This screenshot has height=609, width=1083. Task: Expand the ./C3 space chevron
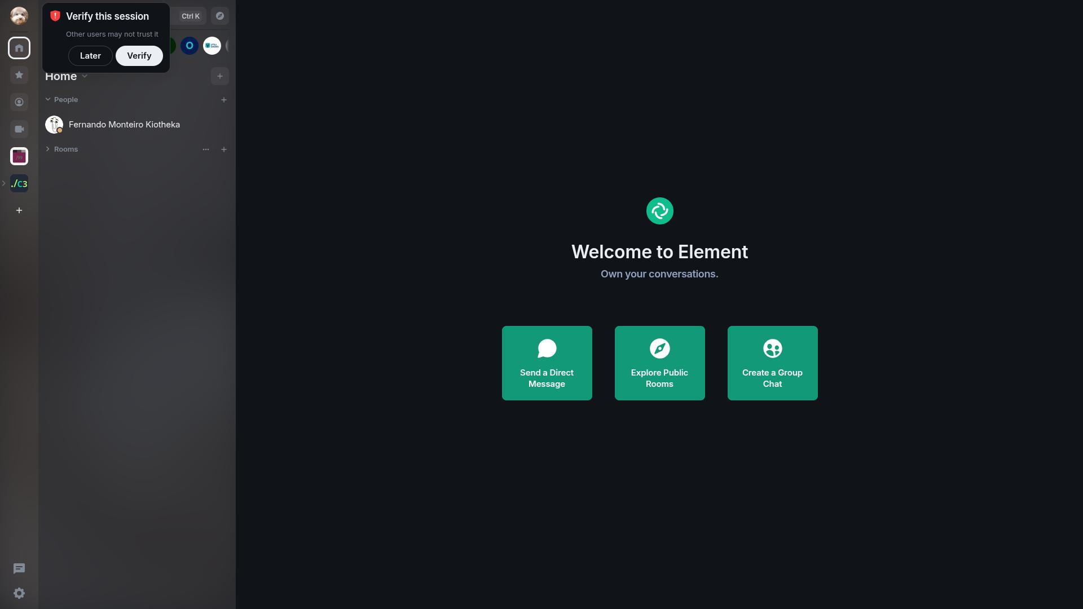tap(4, 183)
